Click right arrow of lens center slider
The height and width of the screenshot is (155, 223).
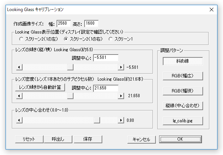tap(121, 120)
